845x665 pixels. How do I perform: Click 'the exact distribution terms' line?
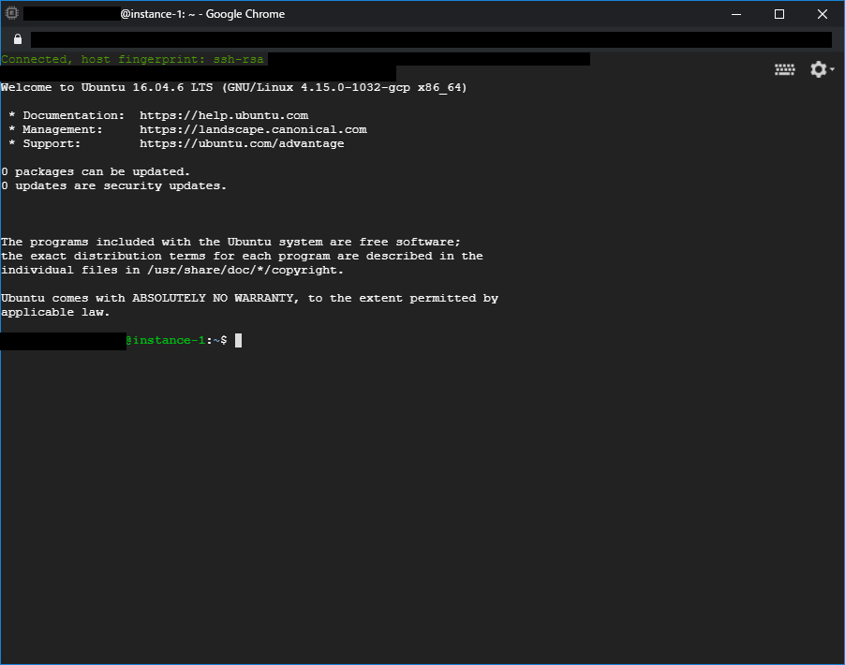[x=242, y=256]
